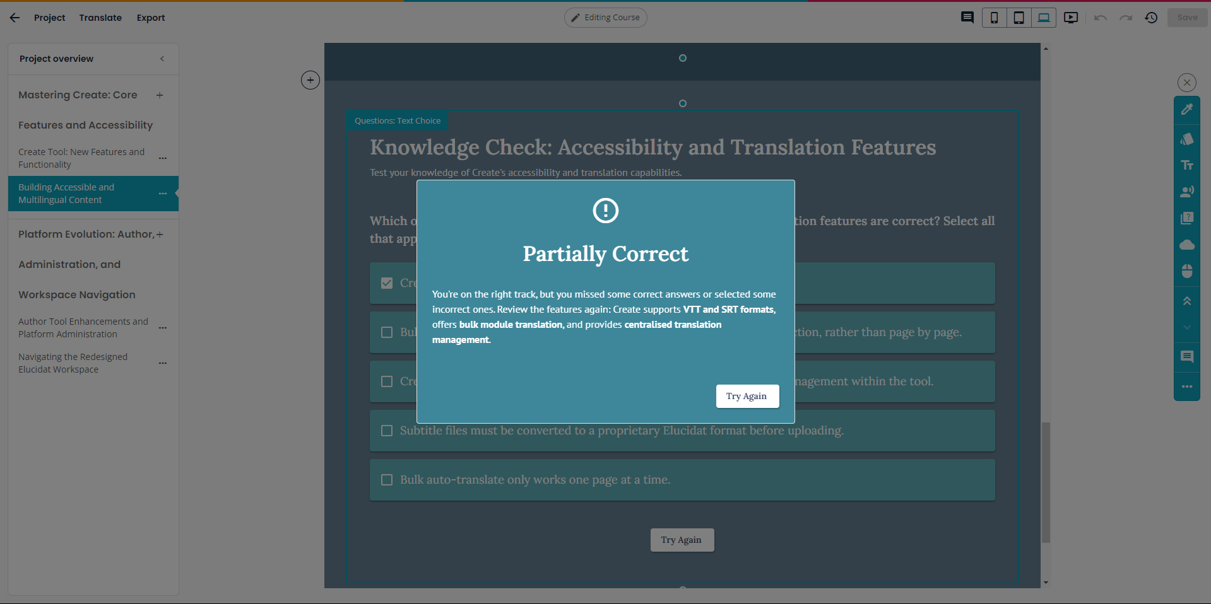Add page to Mastering Create: Core section
This screenshot has width=1211, height=604.
click(160, 95)
